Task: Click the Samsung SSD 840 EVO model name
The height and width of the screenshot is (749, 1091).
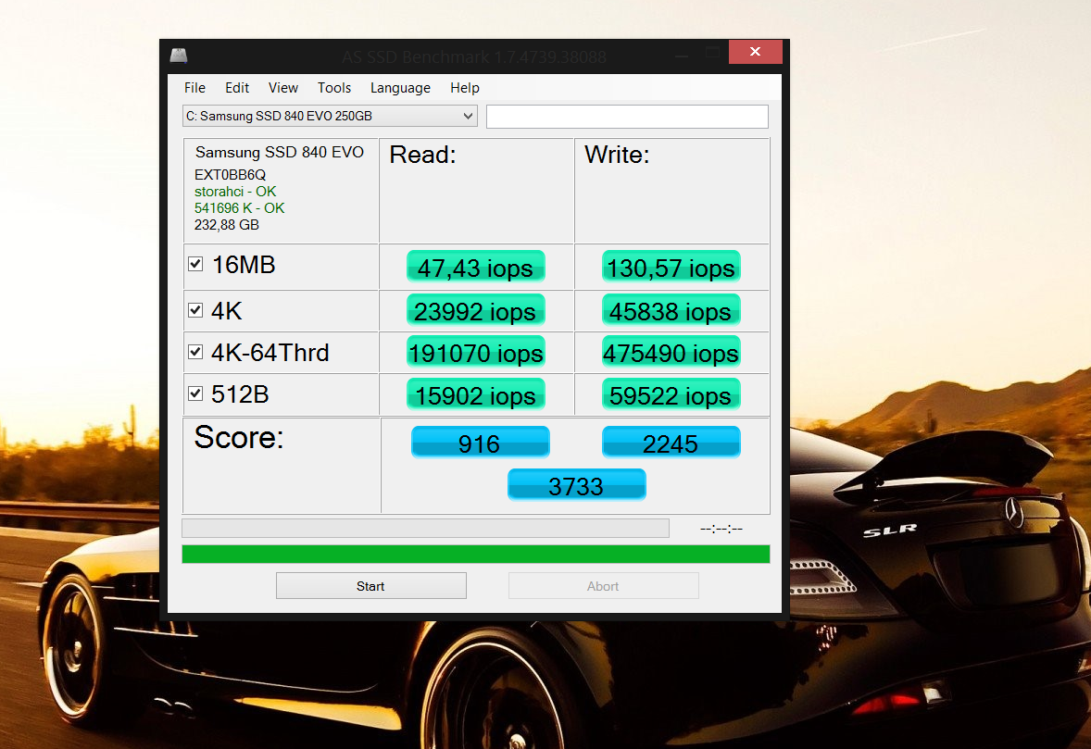Action: pos(279,153)
